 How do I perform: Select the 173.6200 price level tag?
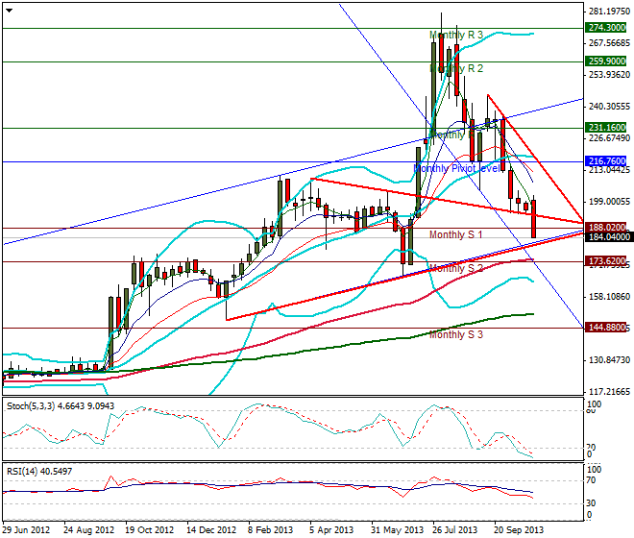point(606,261)
